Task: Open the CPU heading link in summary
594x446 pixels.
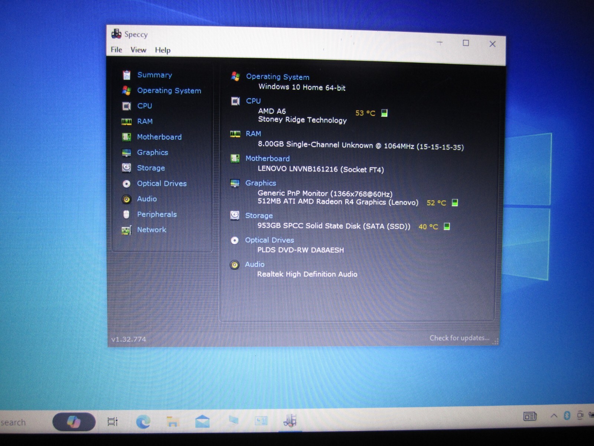Action: (253, 101)
